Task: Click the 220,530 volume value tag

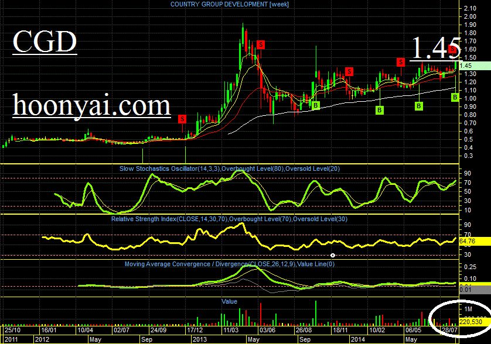Action: click(475, 322)
